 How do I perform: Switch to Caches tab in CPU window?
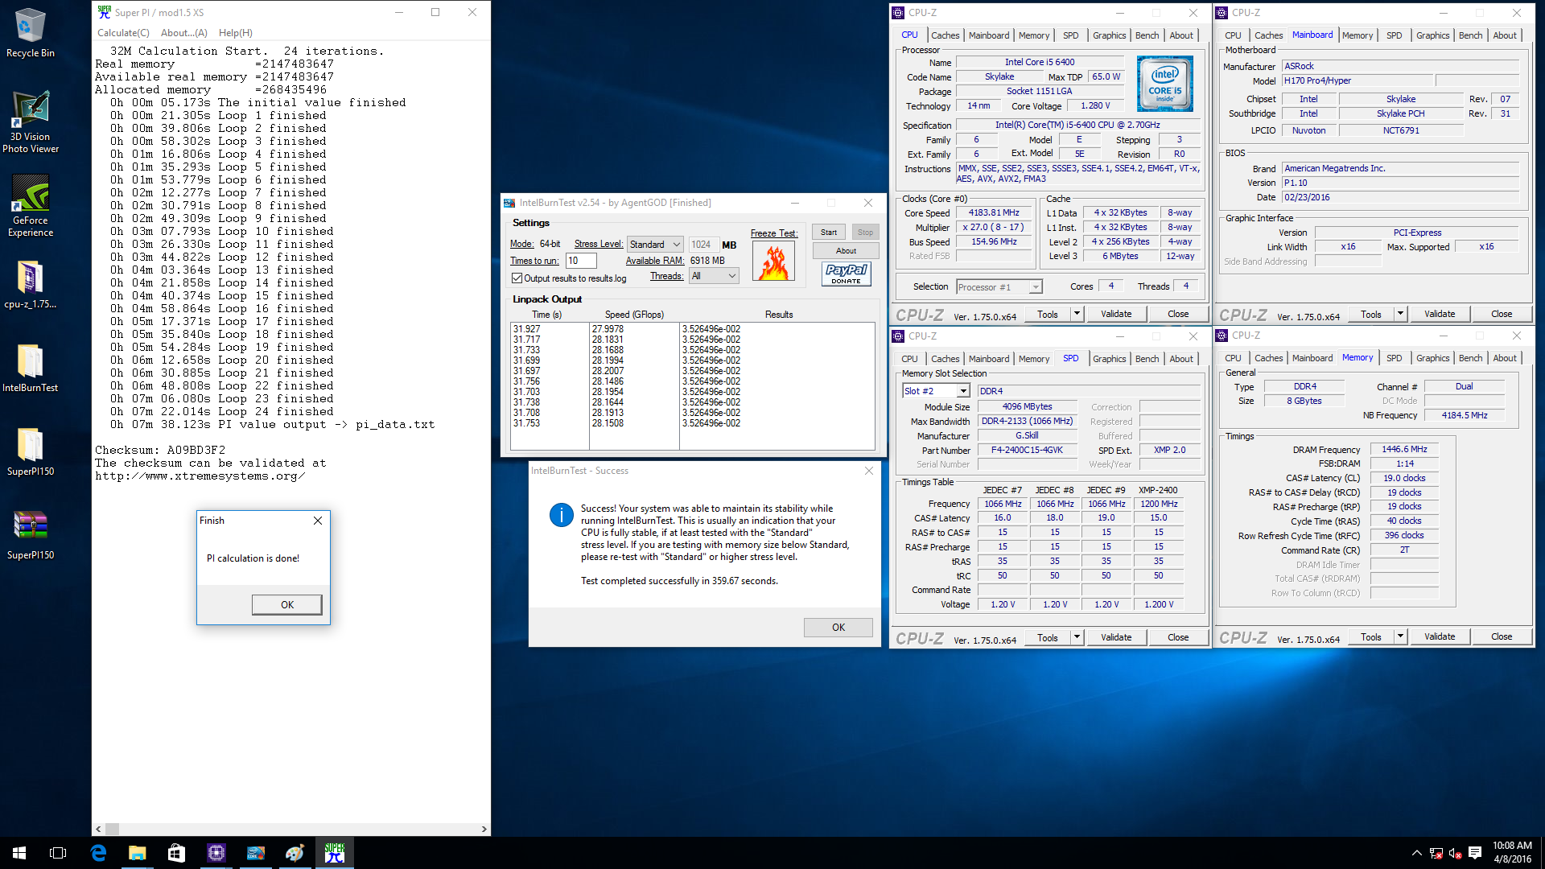click(945, 35)
